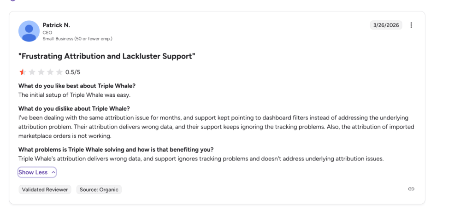Click the third grey rating star
This screenshot has width=472, height=212.
coord(41,72)
